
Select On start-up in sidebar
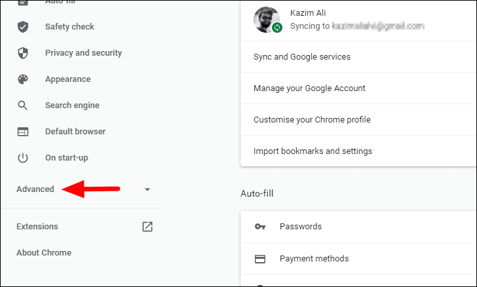[67, 158]
